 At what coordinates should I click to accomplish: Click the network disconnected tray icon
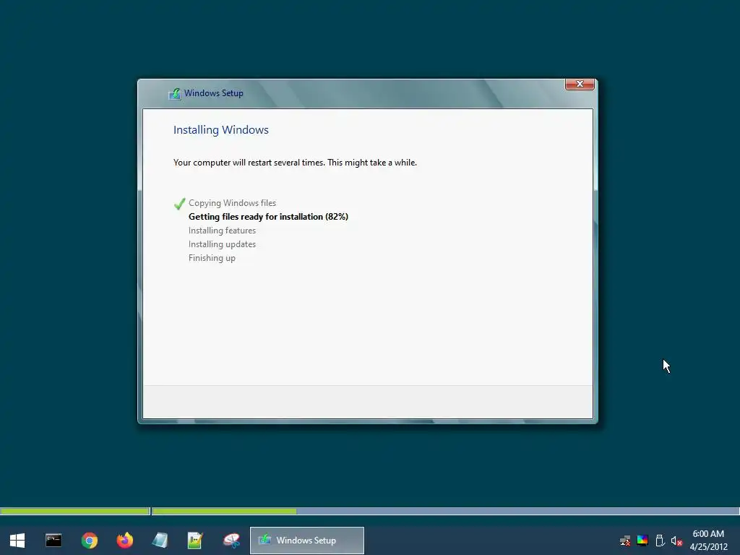[x=625, y=541]
